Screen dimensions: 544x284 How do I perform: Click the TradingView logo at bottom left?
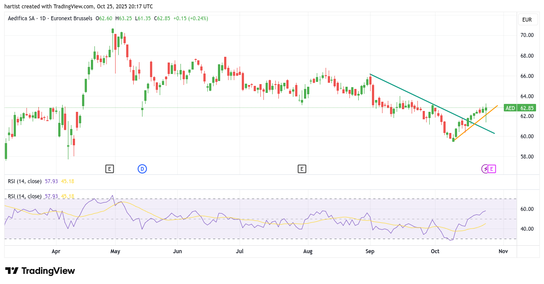(x=40, y=271)
